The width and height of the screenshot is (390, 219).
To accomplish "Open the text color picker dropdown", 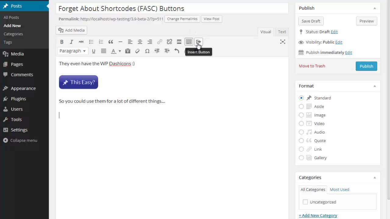I will (119, 51).
